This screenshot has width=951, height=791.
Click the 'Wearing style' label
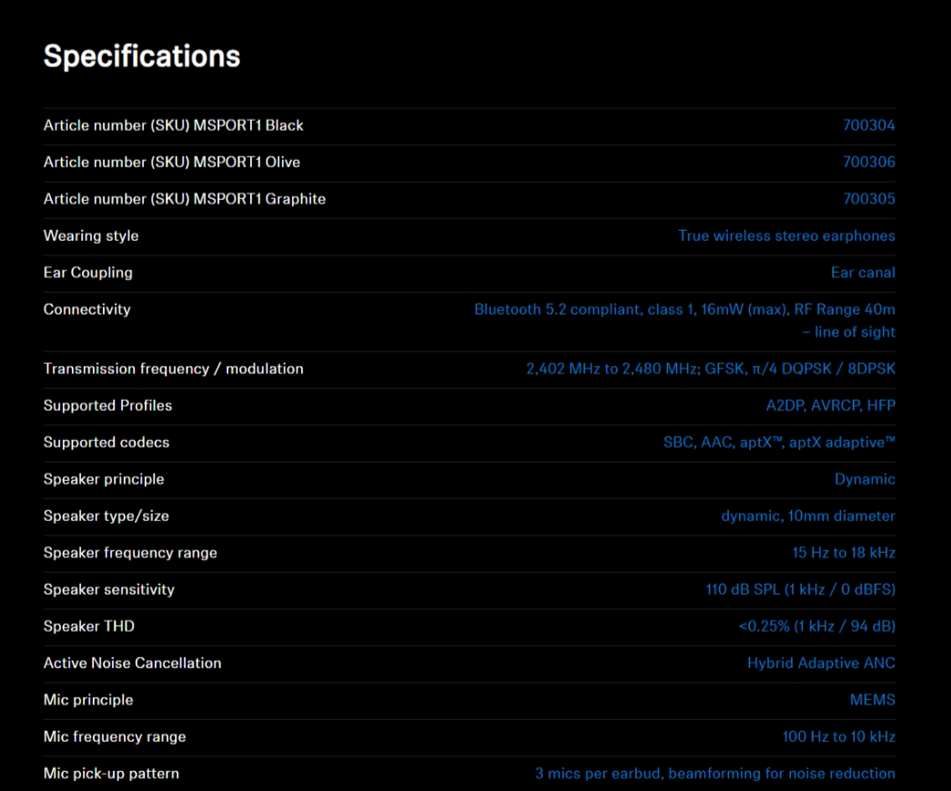tap(91, 236)
